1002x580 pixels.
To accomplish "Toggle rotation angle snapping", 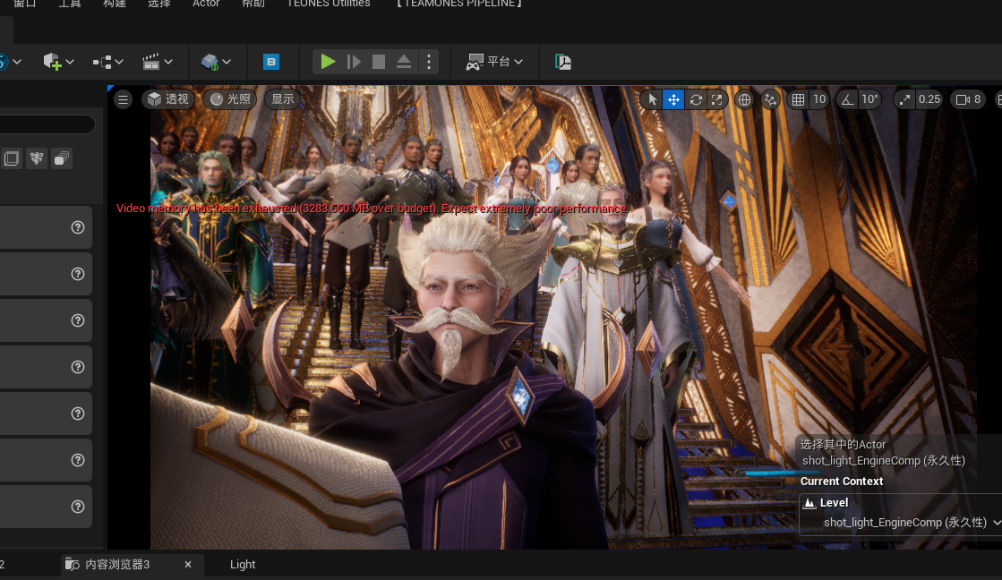I will [x=846, y=99].
